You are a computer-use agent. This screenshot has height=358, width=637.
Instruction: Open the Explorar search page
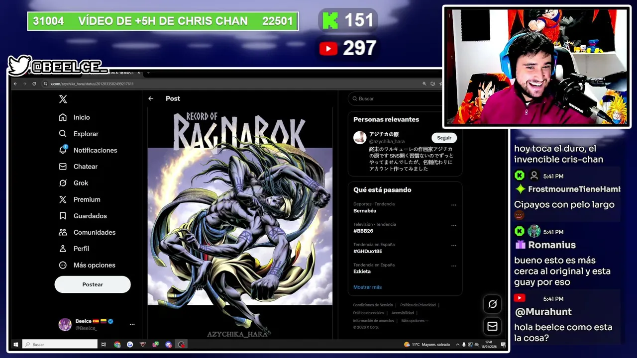(79, 134)
